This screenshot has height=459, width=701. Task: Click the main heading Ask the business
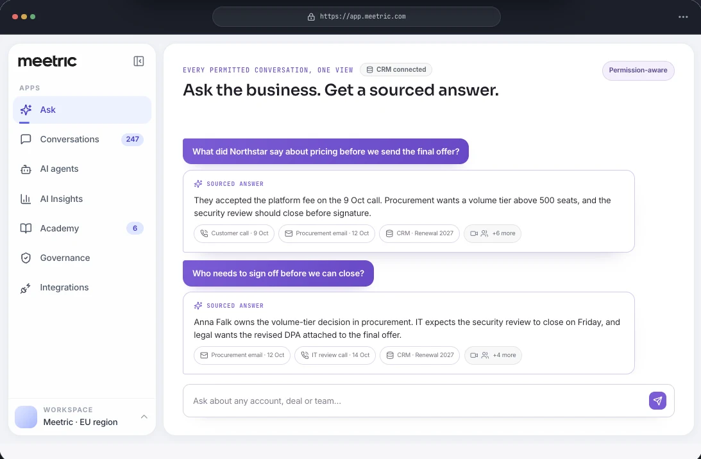341,90
